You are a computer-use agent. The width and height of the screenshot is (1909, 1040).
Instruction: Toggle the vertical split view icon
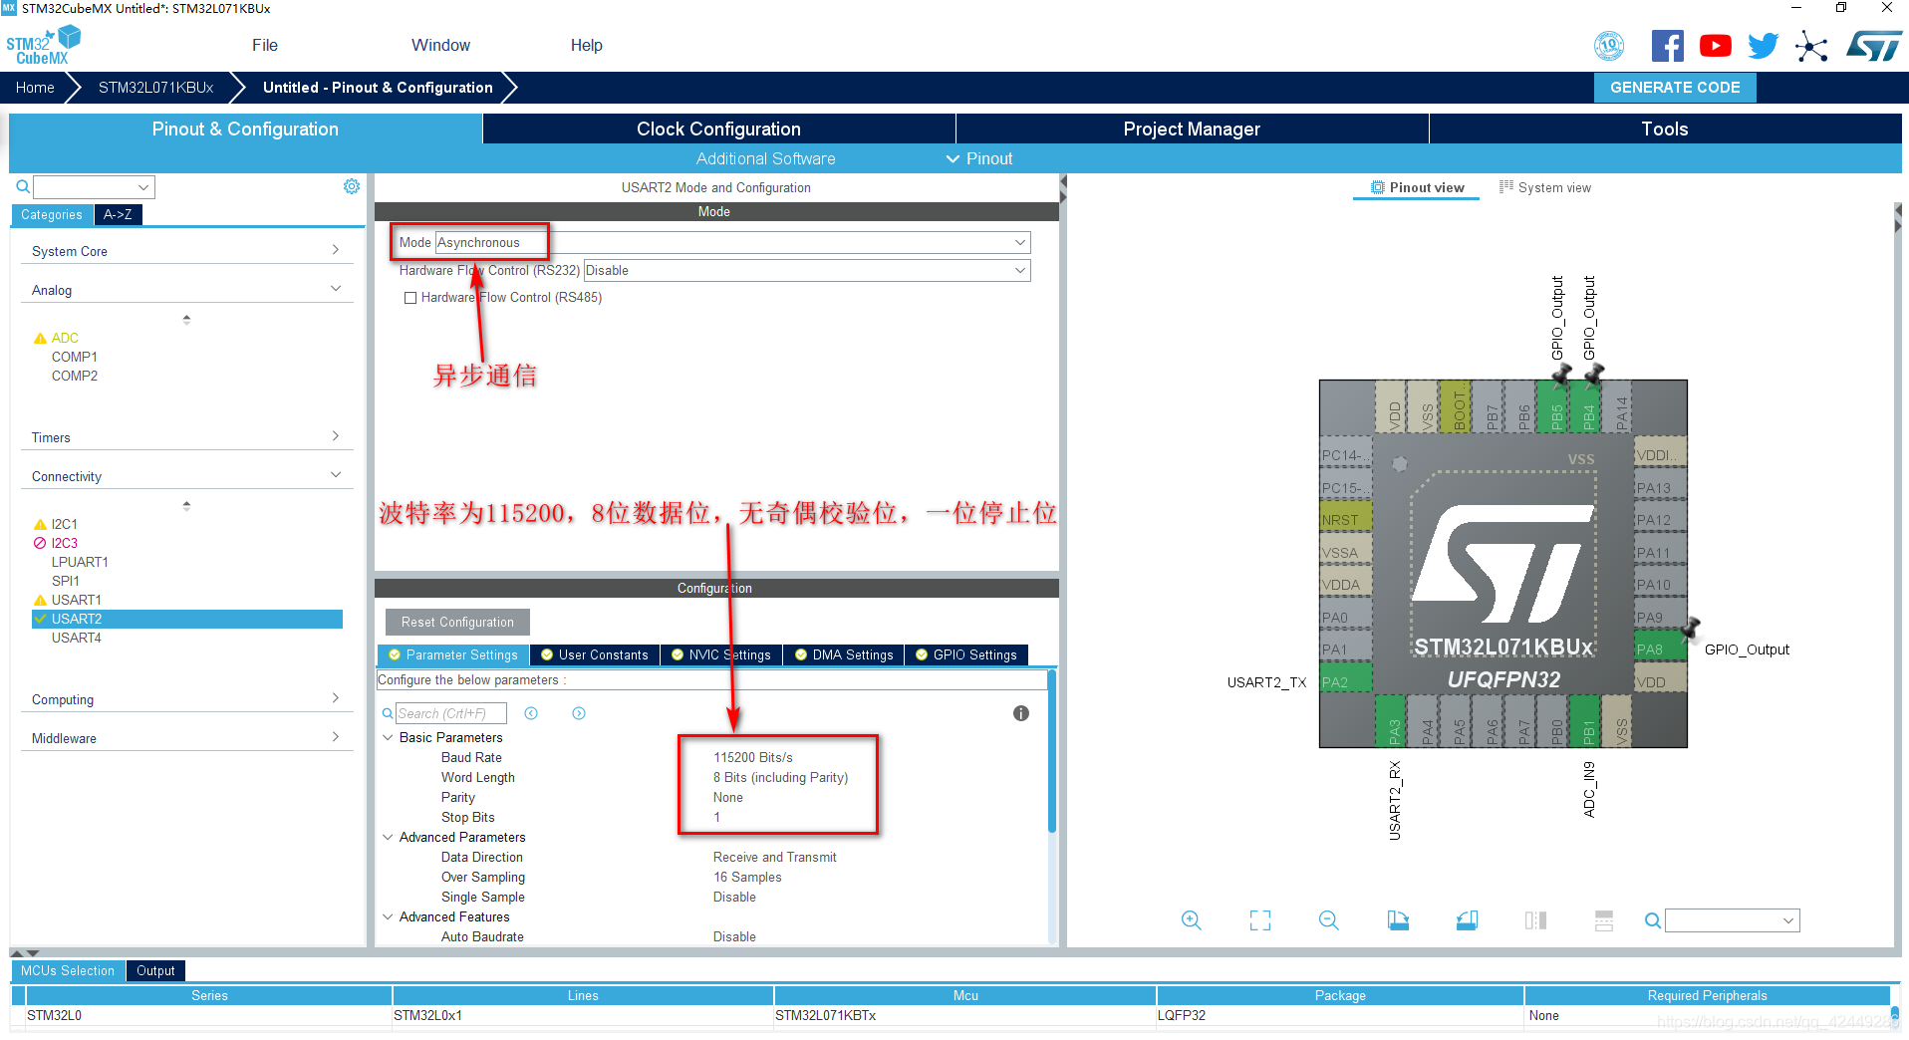click(x=1535, y=920)
